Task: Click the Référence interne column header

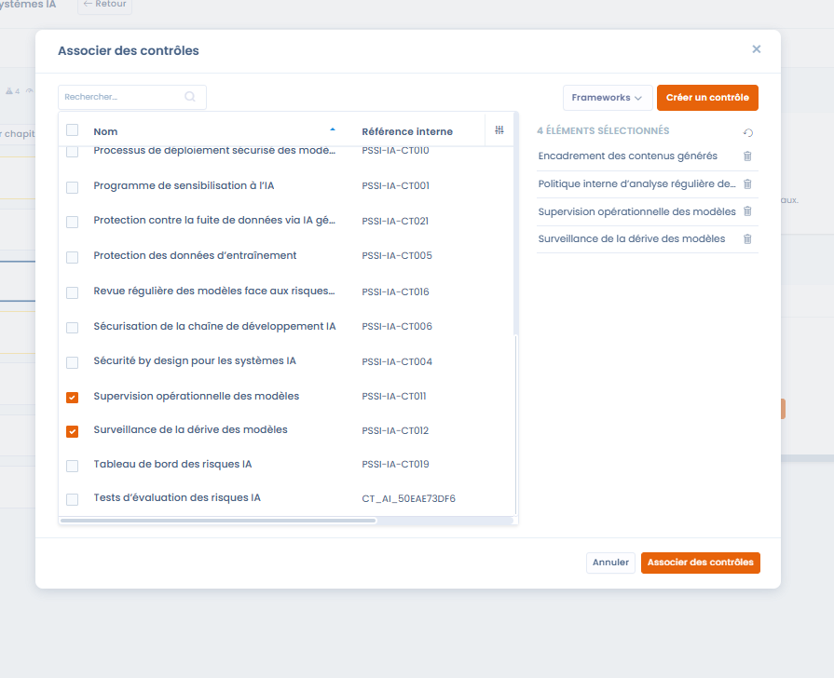Action: pos(406,131)
